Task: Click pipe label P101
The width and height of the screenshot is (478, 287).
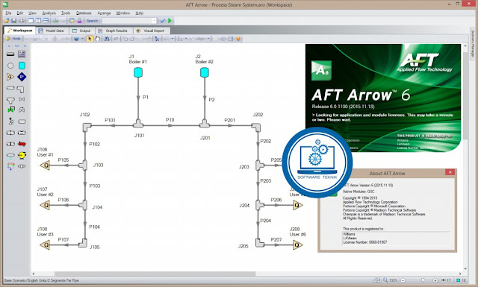Action: [110, 120]
